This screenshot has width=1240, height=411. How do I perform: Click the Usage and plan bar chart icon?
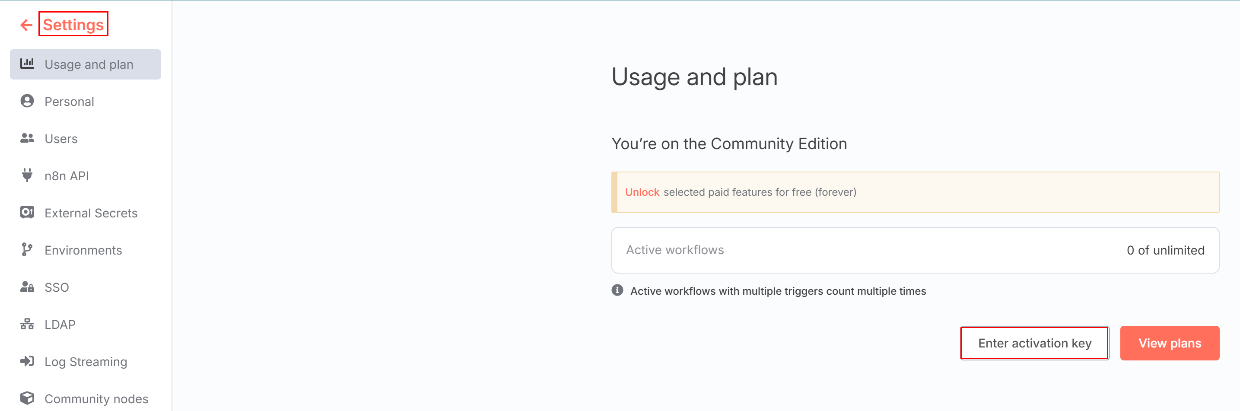pyautogui.click(x=27, y=64)
